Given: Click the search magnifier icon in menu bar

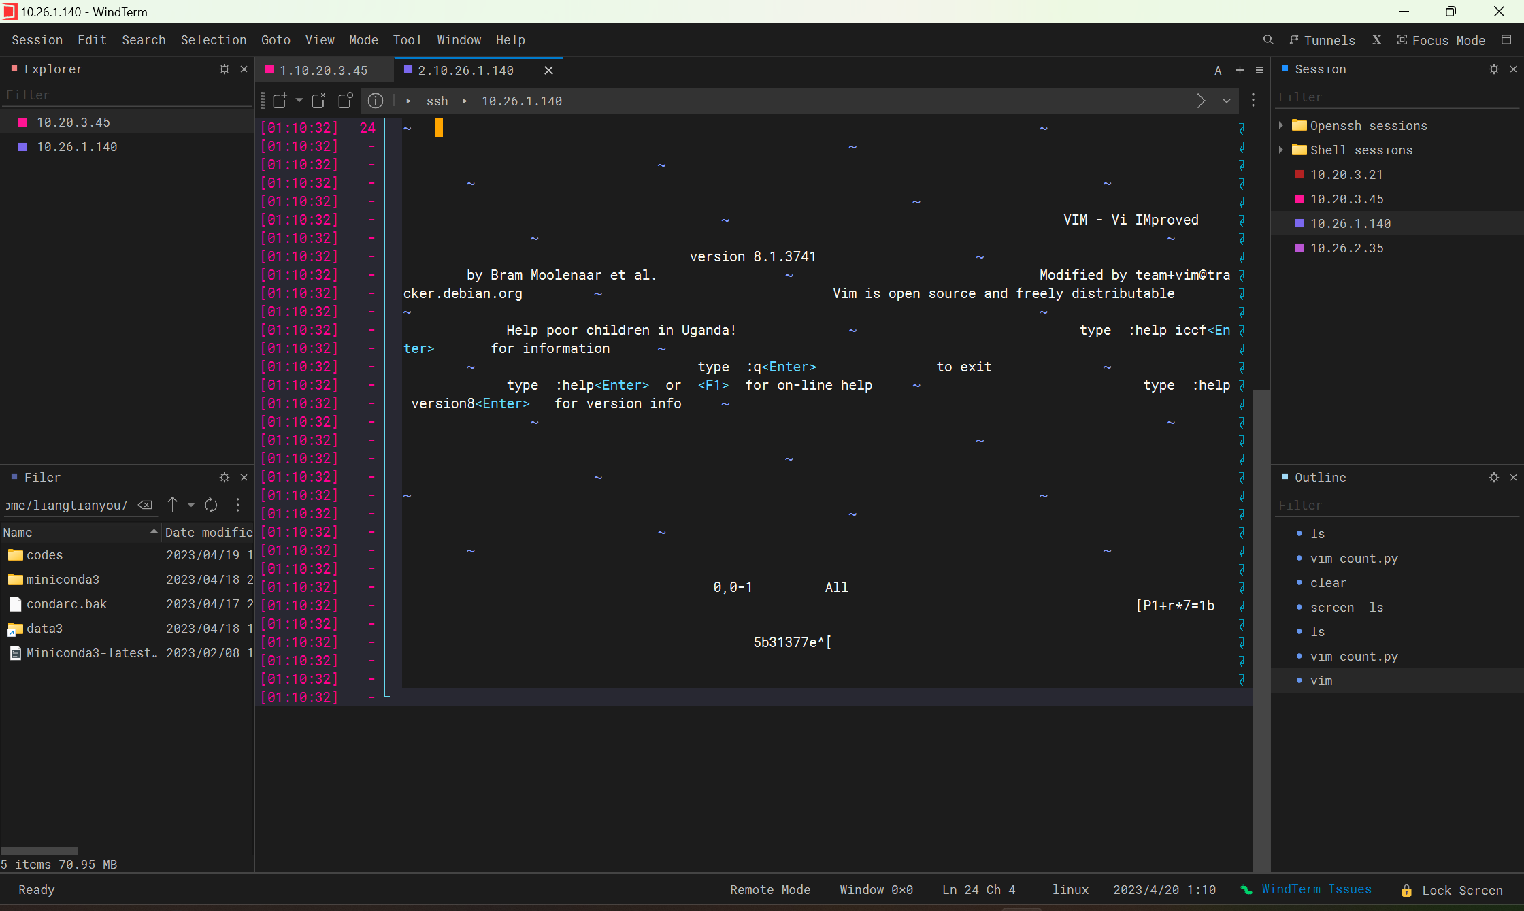Looking at the screenshot, I should [1268, 40].
